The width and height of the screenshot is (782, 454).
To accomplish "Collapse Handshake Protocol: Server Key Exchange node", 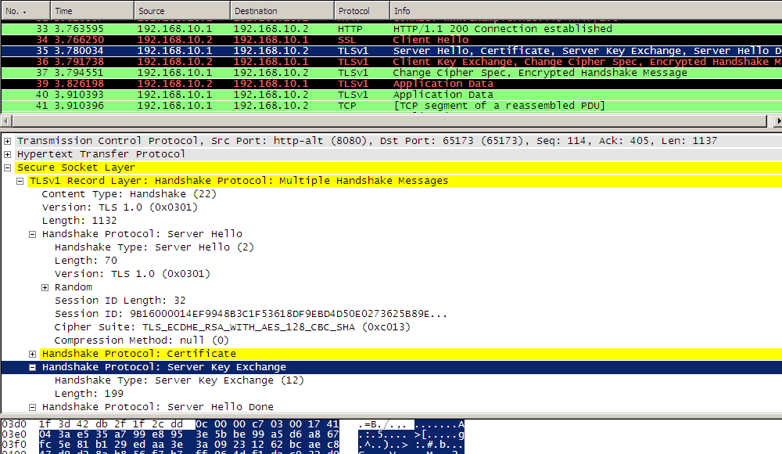I will [32, 368].
